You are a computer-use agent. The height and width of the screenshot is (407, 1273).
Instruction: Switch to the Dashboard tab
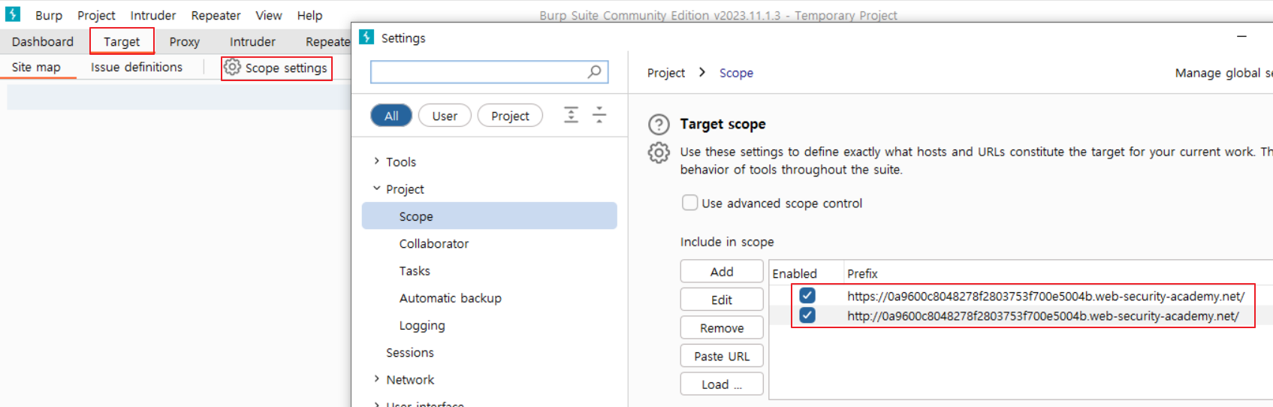43,41
